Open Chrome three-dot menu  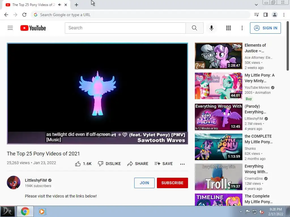pos(284,15)
